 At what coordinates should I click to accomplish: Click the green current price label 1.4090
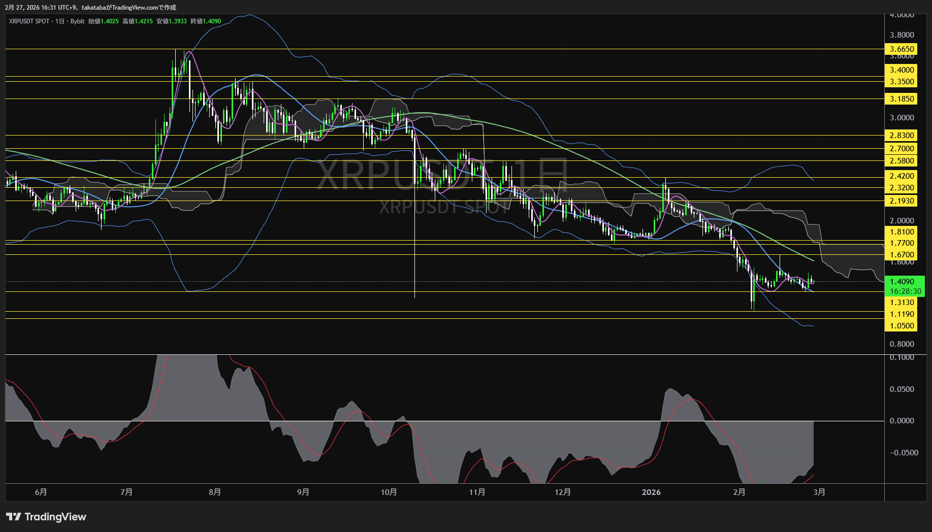click(902, 282)
